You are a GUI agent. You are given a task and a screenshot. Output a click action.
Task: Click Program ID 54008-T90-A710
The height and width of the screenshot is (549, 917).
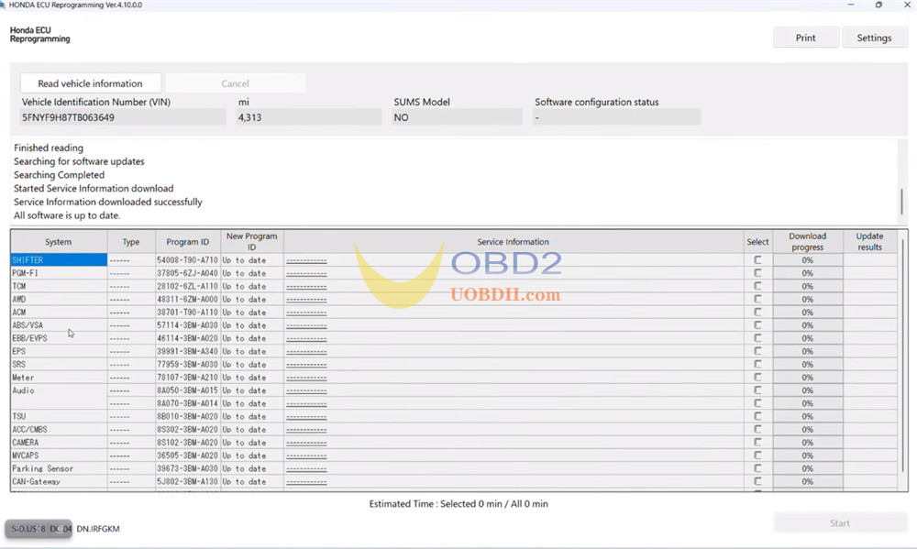click(x=187, y=260)
